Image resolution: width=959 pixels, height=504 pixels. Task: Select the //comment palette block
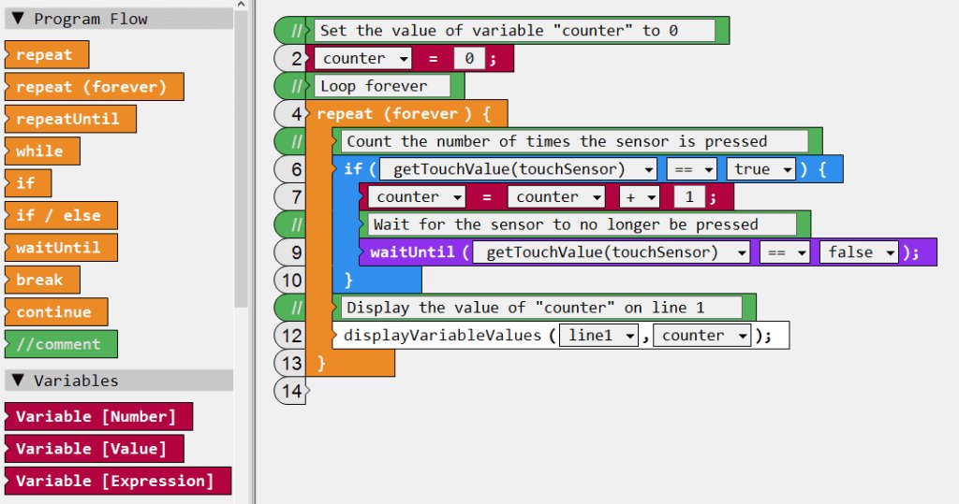coord(61,344)
